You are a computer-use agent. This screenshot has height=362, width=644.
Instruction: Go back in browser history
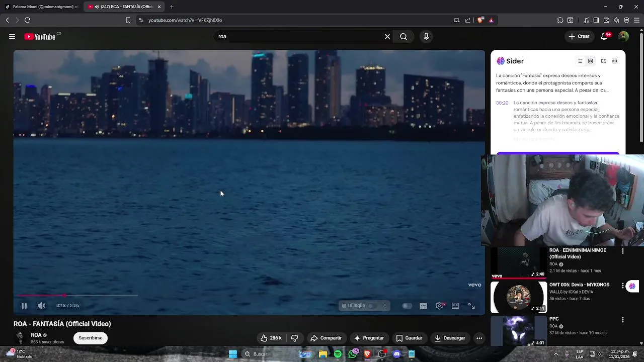pos(7,20)
